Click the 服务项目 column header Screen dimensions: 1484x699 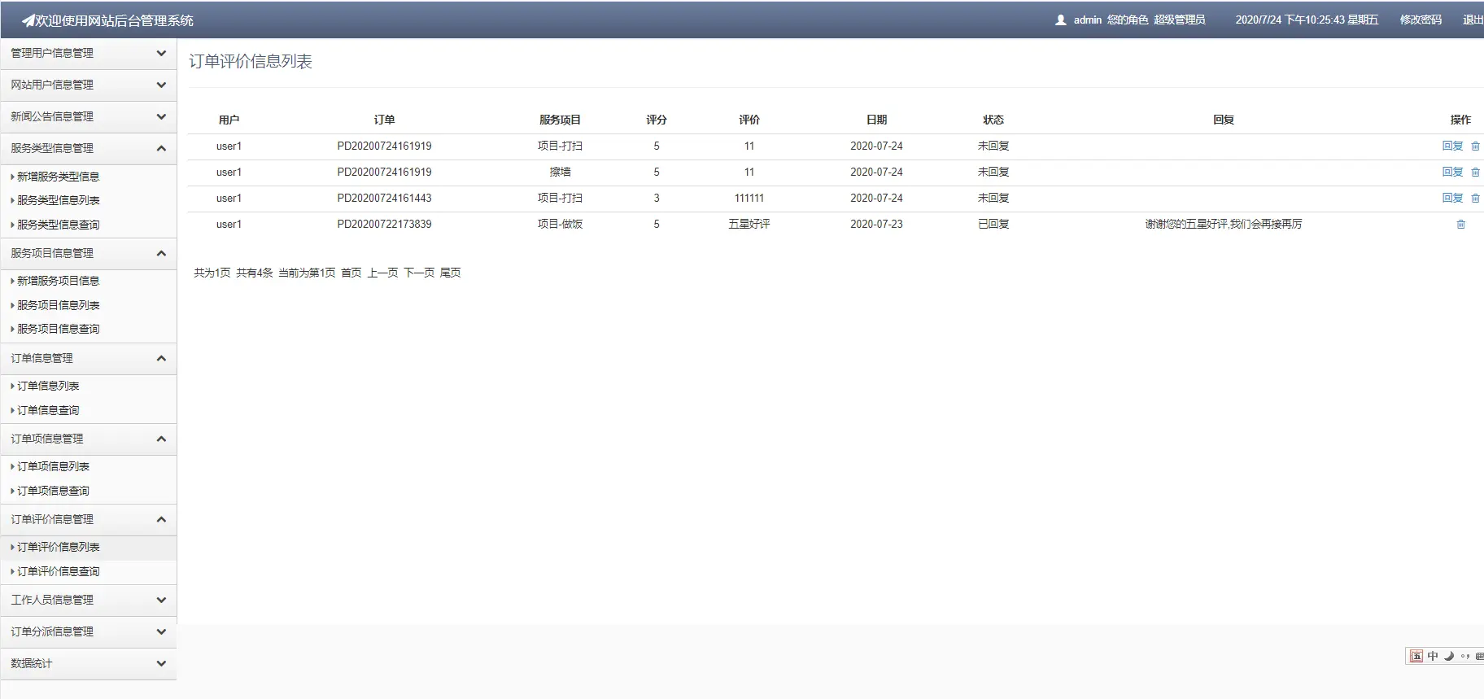coord(560,120)
